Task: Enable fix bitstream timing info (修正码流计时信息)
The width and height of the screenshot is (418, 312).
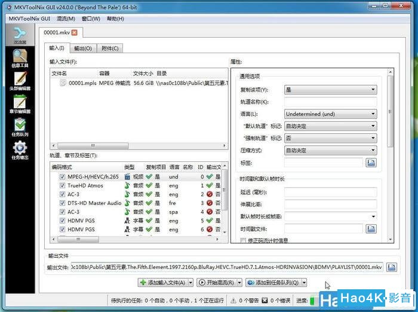Action: (243, 241)
